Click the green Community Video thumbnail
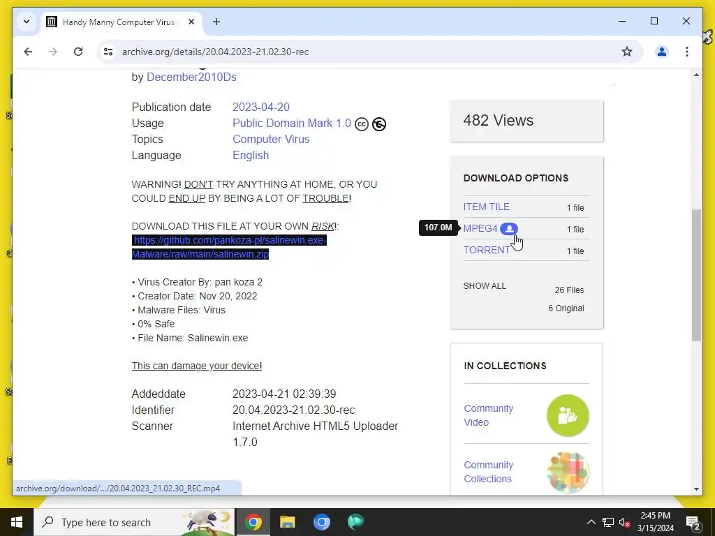 tap(568, 415)
